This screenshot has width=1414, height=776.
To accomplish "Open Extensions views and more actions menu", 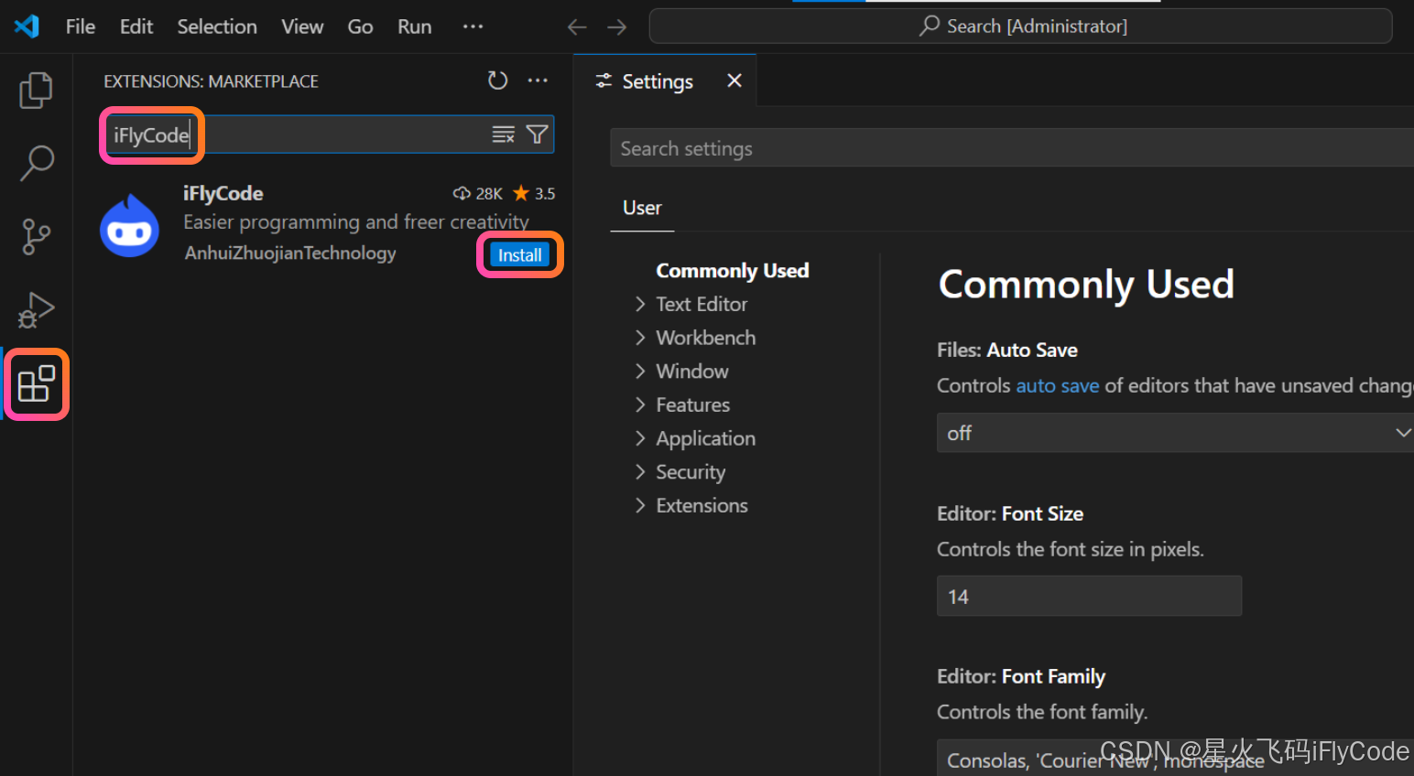I will point(538,81).
